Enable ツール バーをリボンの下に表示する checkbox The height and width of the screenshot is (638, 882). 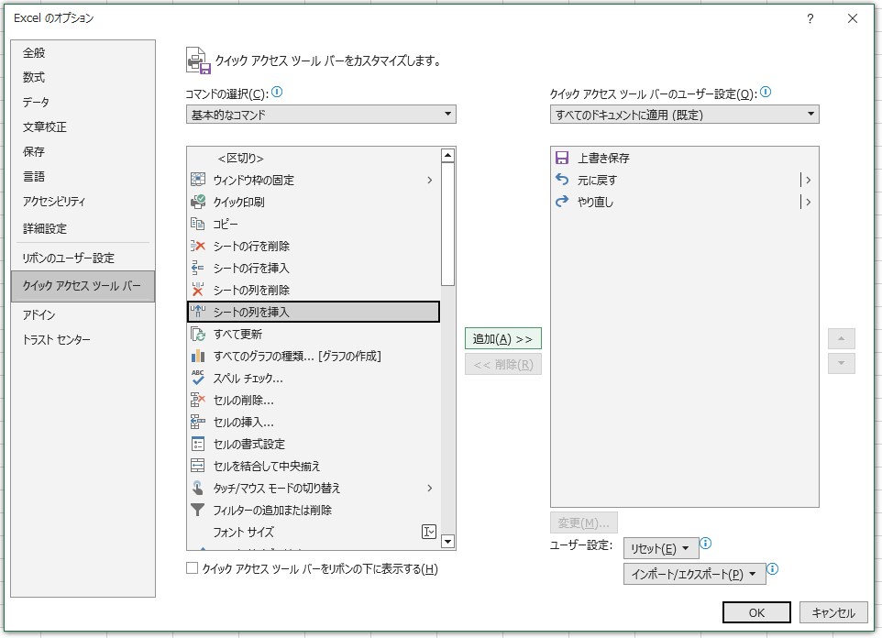[x=192, y=568]
